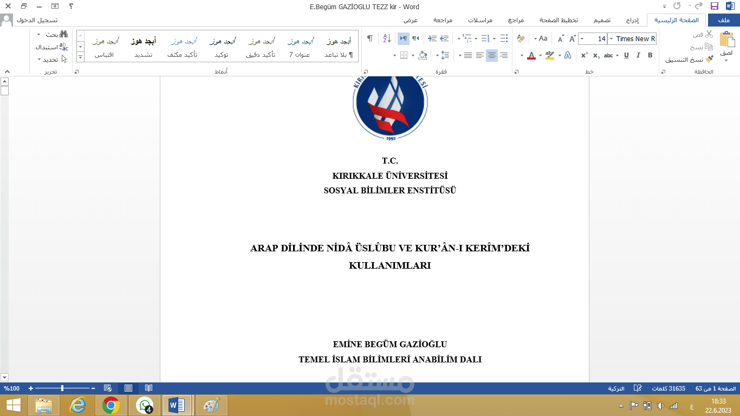Toggle Strikethrough (abc) formatting
The width and height of the screenshot is (740, 416).
(x=608, y=55)
